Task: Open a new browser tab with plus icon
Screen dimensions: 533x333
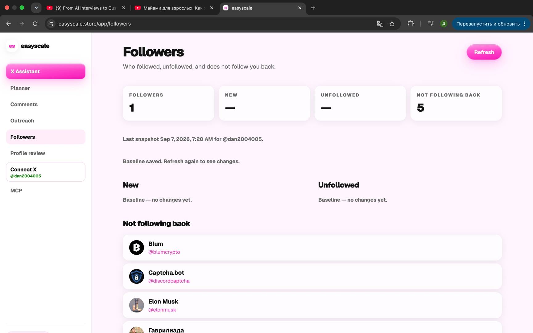Action: pos(313,8)
